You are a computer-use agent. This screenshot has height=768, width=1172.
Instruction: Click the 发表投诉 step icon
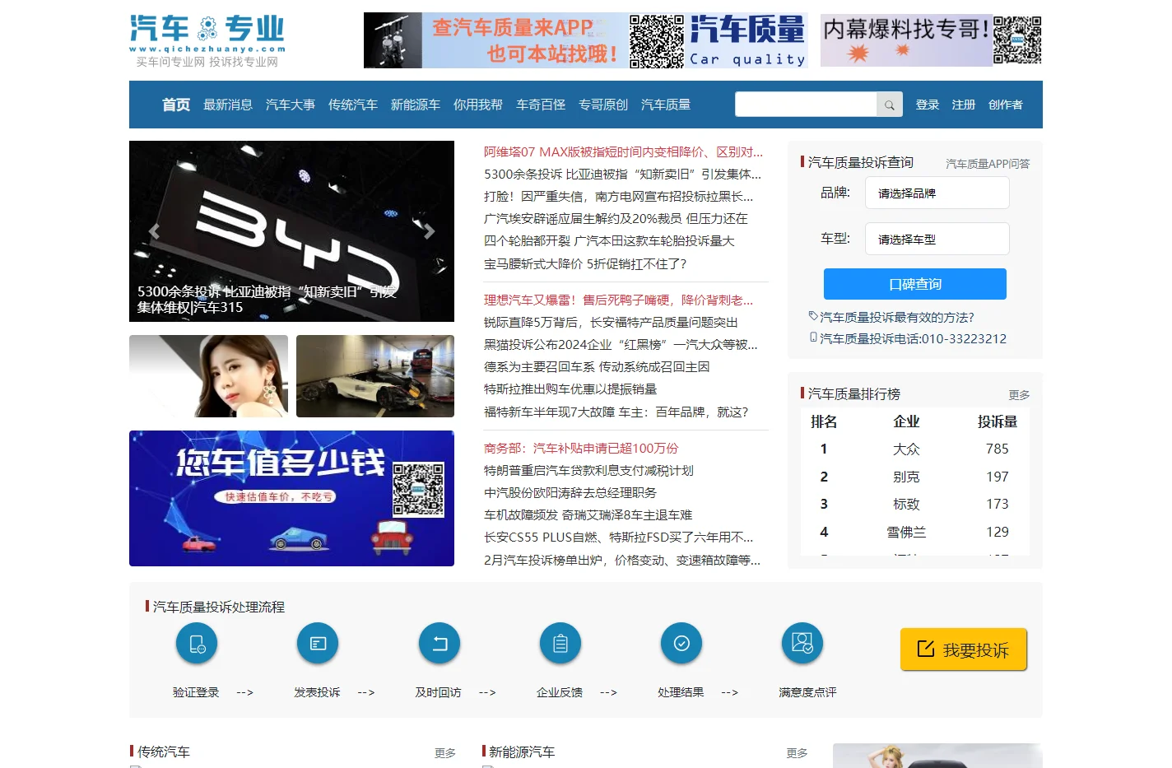tap(318, 644)
